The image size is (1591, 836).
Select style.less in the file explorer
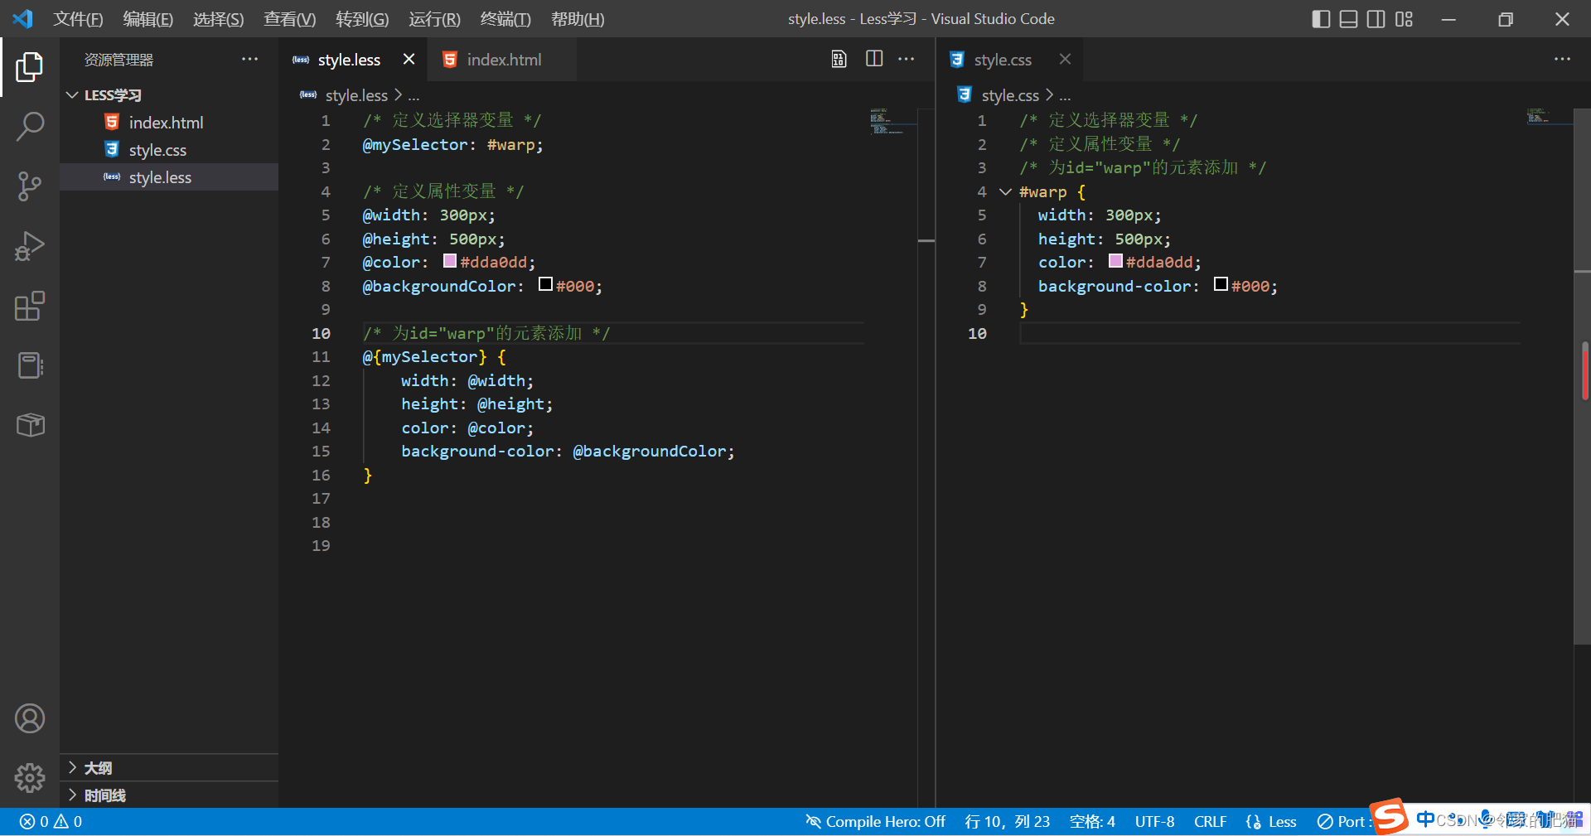click(x=169, y=177)
